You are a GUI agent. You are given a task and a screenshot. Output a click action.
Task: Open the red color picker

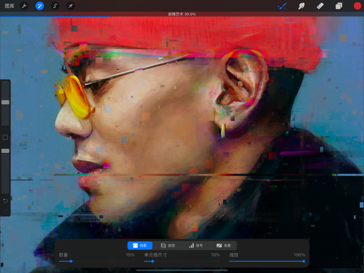[x=357, y=6]
